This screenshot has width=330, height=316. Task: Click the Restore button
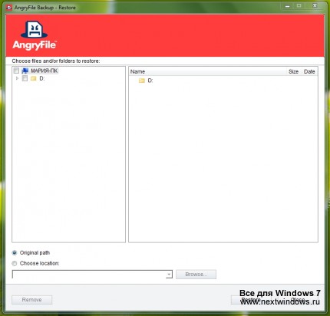coord(251,300)
